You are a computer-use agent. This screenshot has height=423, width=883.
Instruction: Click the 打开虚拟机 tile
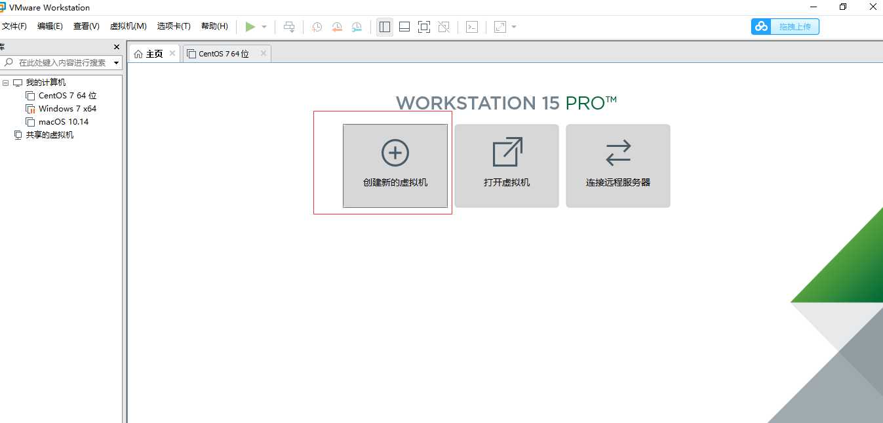coord(507,166)
